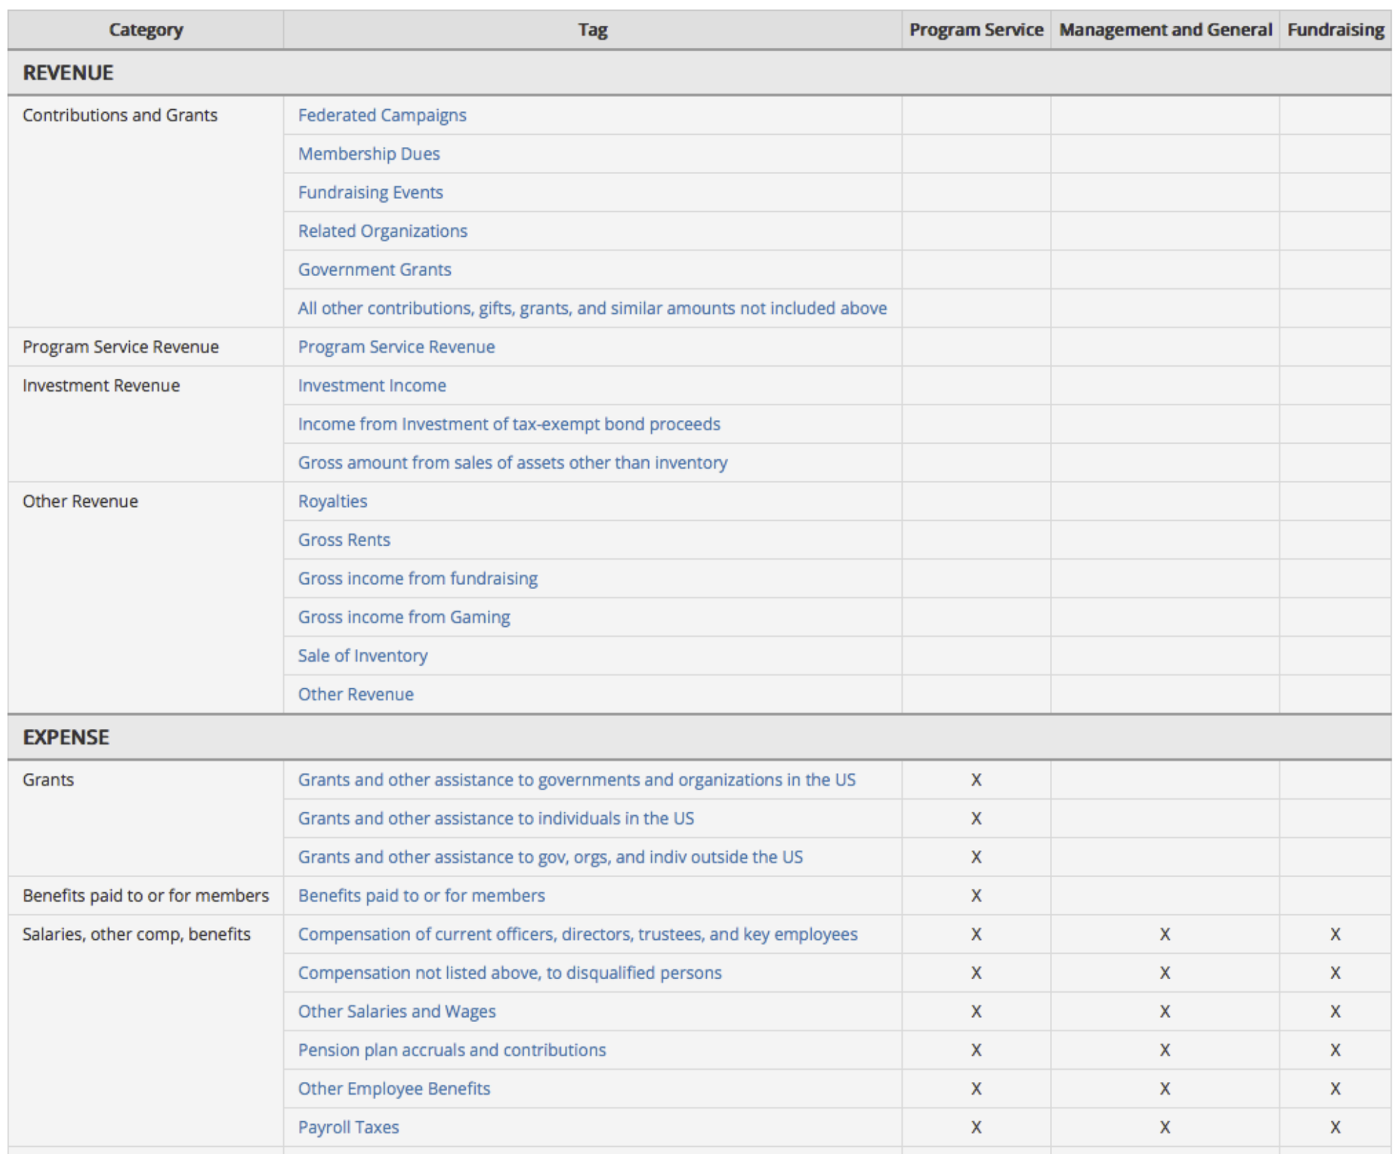This screenshot has width=1398, height=1154.
Task: Click the Tag column header
Action: click(592, 29)
